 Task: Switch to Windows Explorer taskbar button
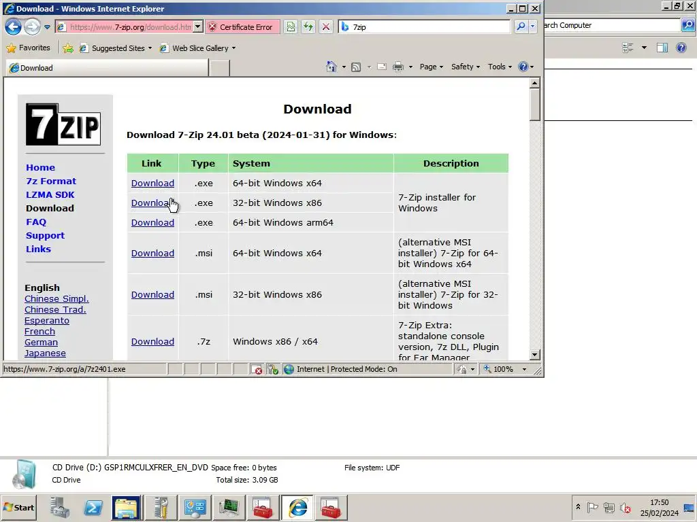pos(126,507)
